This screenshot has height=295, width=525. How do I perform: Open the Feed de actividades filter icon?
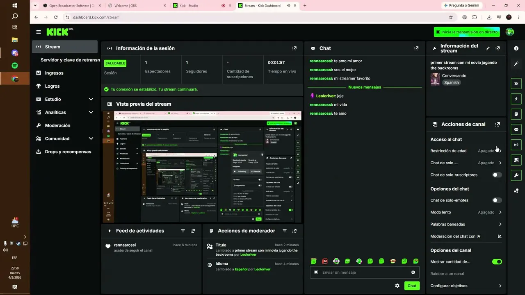(183, 231)
